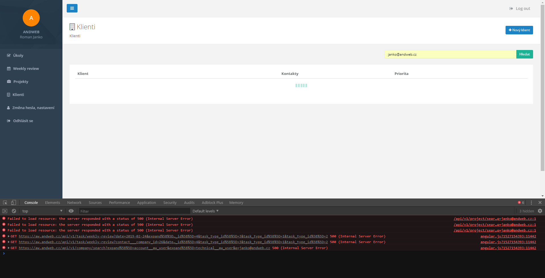Switch to the Memory tab
This screenshot has width=545, height=278.
click(x=236, y=202)
